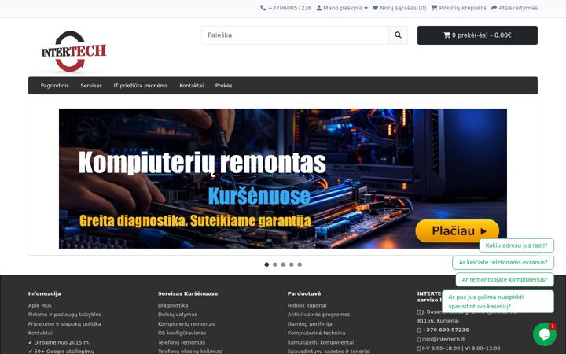566x354 pixels.
Task: Click the +370 600 57236 footer phone number
Action: coord(446,330)
